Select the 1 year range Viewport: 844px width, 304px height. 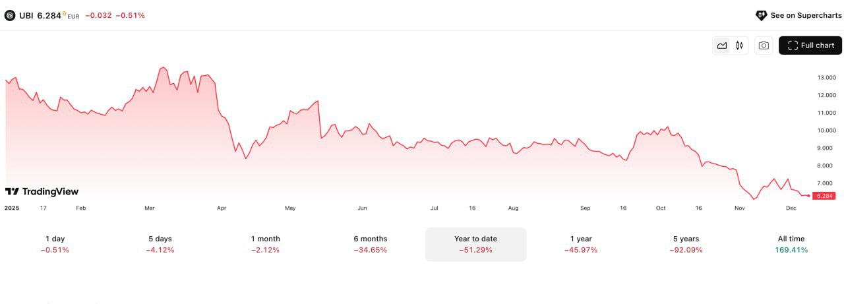tap(581, 244)
